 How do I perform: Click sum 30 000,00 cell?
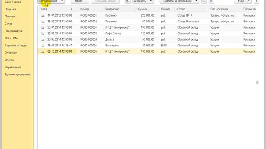coord(148,46)
